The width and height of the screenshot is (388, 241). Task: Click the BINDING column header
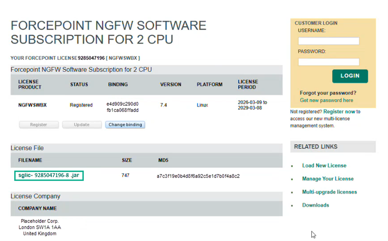click(118, 84)
